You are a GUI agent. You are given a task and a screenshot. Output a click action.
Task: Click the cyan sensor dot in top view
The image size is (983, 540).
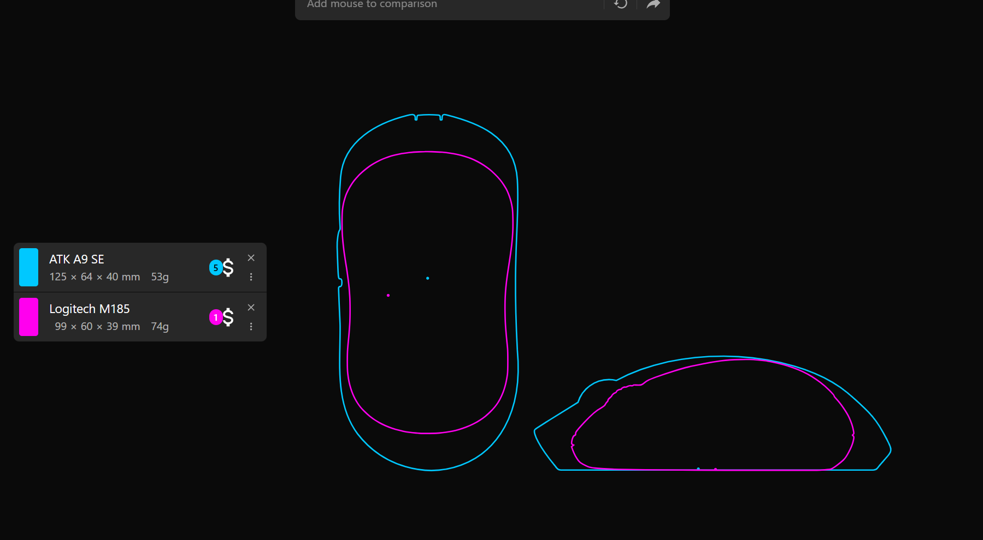[x=427, y=278]
